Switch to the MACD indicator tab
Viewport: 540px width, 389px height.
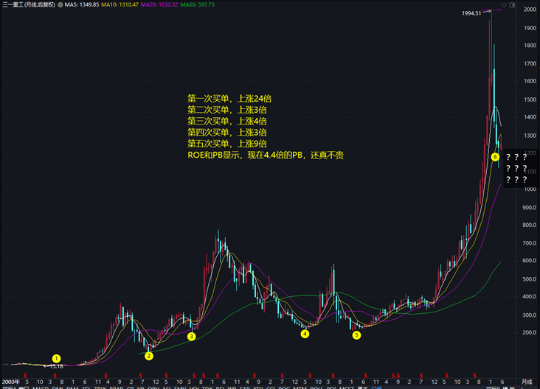(x=41, y=388)
